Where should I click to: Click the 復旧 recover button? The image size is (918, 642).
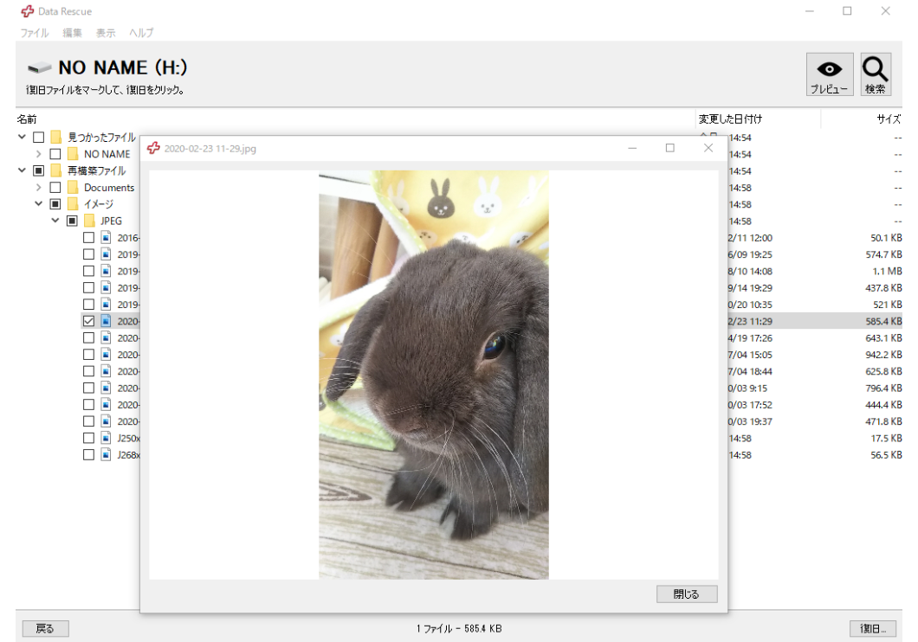point(872,629)
